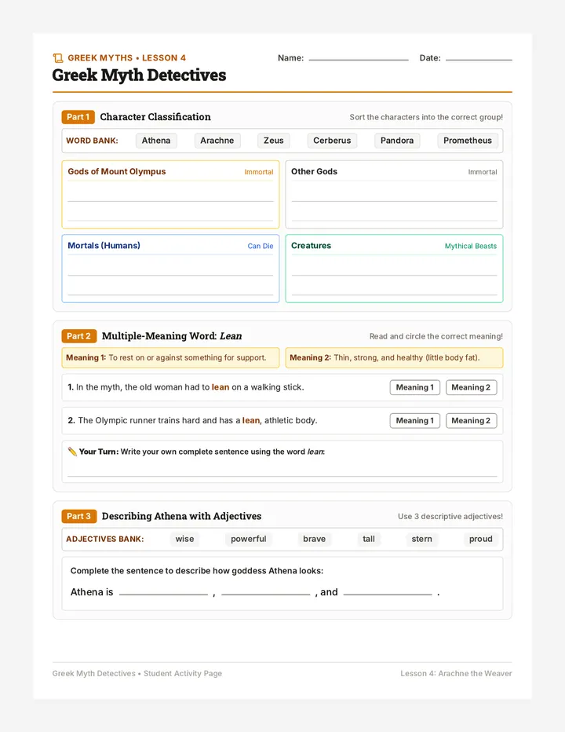The width and height of the screenshot is (565, 732).
Task: Click the Meaning 2 definition box
Action: tap(394, 357)
